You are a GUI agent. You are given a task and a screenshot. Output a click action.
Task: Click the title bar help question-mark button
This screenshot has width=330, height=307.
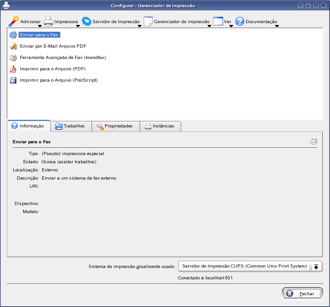[x=301, y=5]
